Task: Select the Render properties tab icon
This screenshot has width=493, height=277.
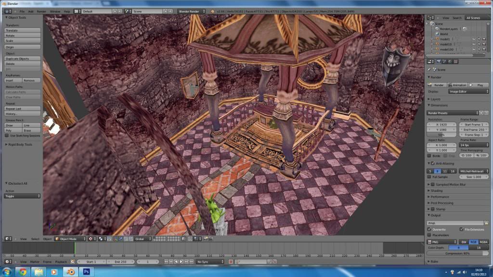Action: click(439, 62)
